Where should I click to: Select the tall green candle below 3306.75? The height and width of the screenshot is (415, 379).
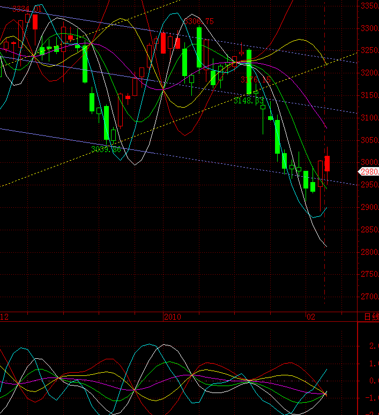[x=199, y=48]
